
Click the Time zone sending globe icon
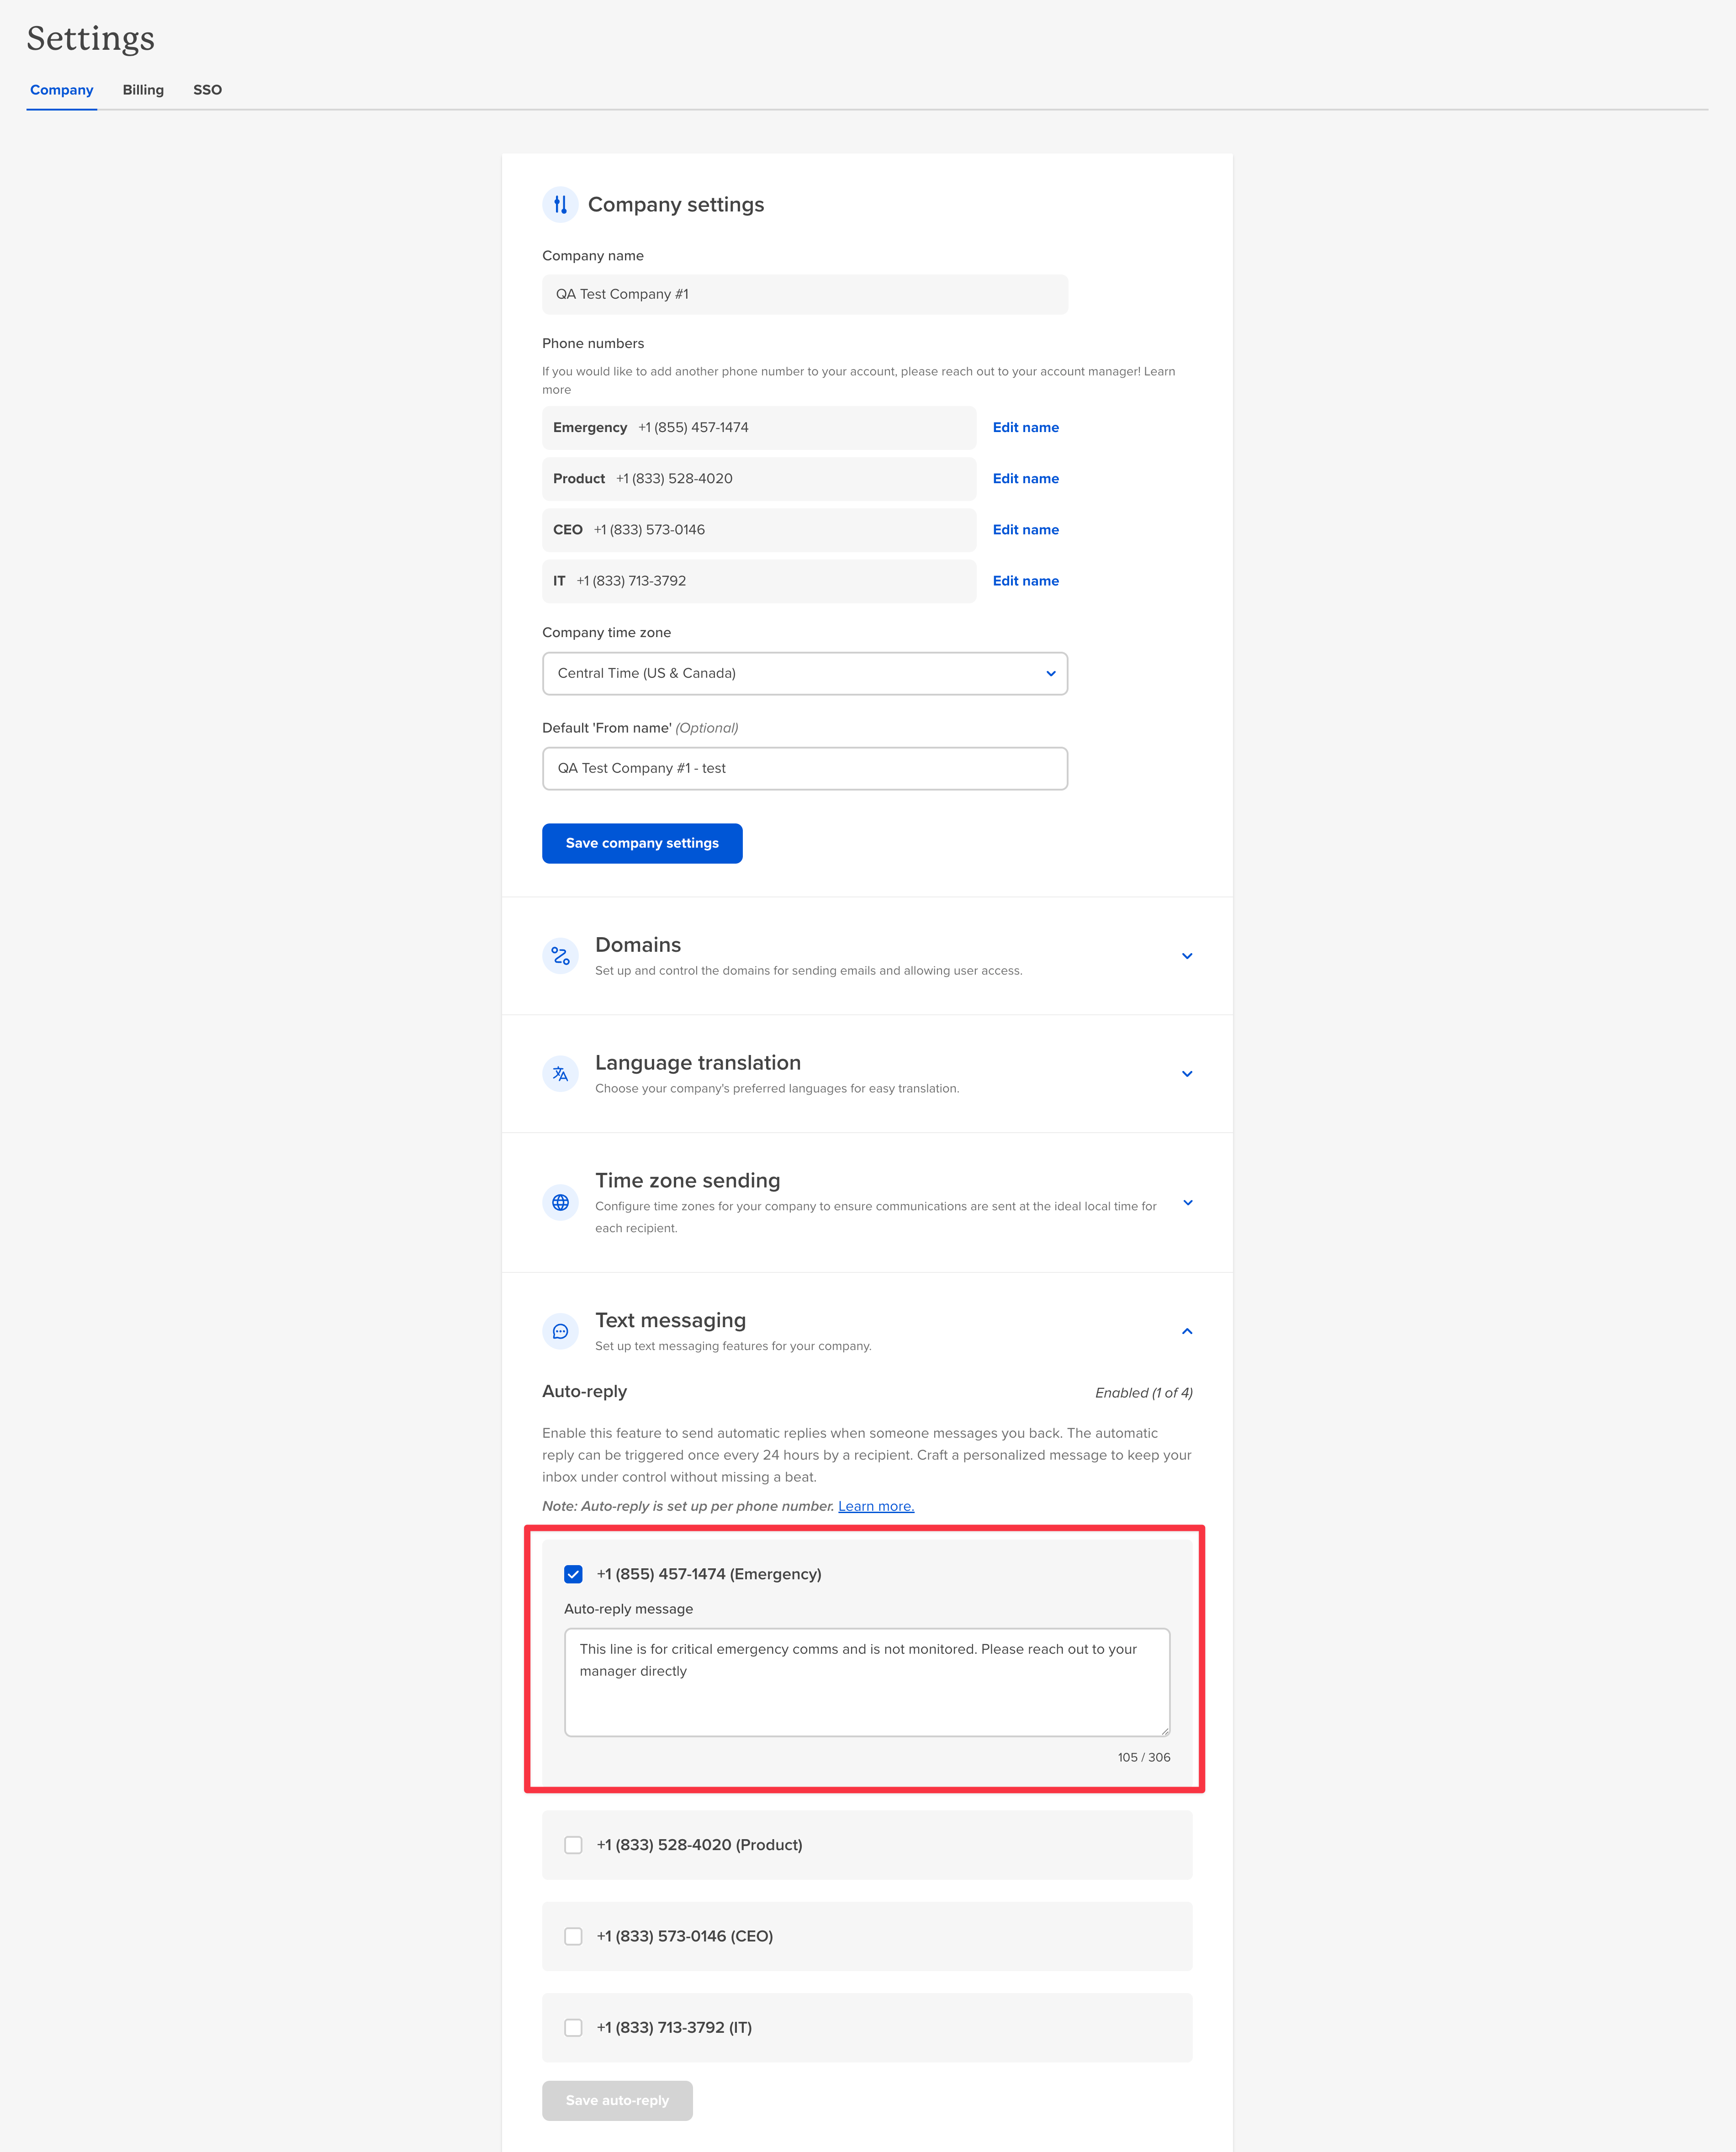pos(560,1203)
